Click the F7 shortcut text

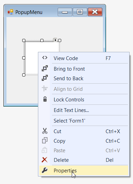tap(108, 58)
